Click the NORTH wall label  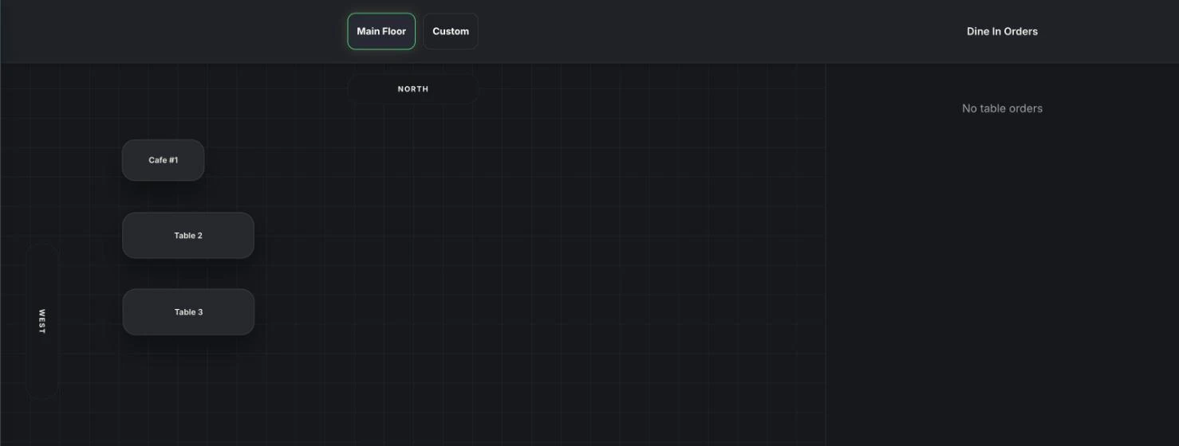[413, 89]
